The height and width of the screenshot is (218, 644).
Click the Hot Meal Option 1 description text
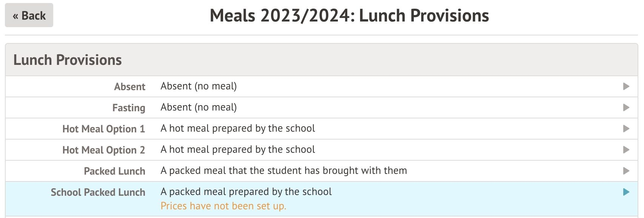coord(237,128)
